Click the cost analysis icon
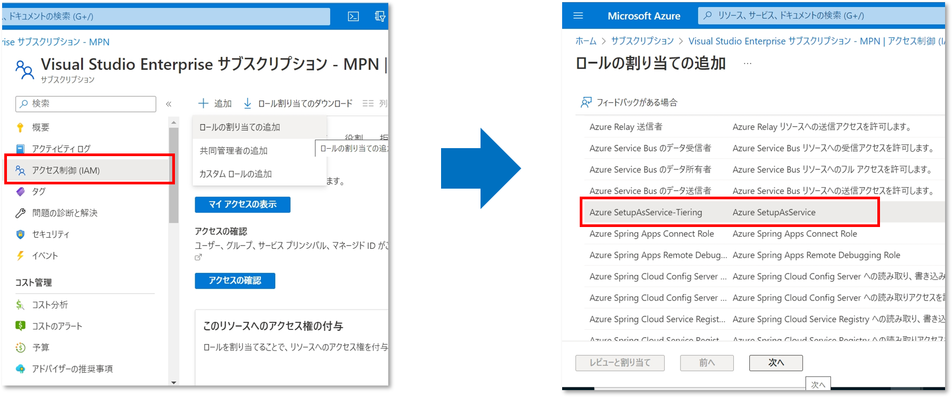This screenshot has width=952, height=397. click(20, 305)
